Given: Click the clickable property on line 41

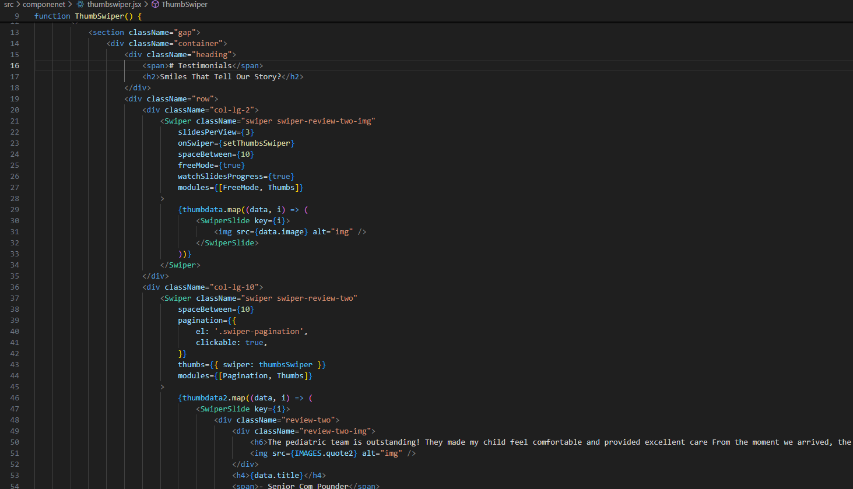Looking at the screenshot, I should tap(216, 342).
